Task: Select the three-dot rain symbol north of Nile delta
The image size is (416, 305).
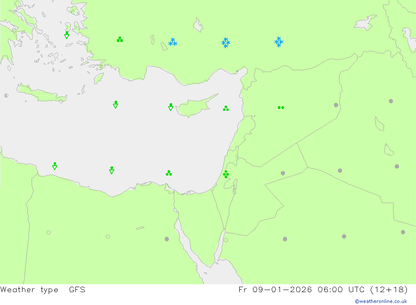Action: coord(169,173)
